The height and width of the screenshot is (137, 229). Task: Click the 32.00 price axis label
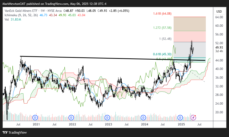pos(219,86)
